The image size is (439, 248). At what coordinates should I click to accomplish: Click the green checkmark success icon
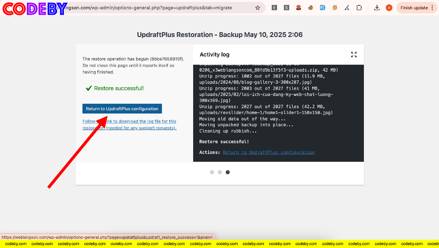coord(89,88)
